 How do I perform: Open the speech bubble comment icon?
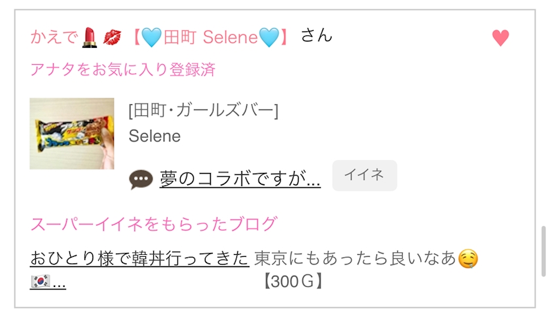point(141,179)
